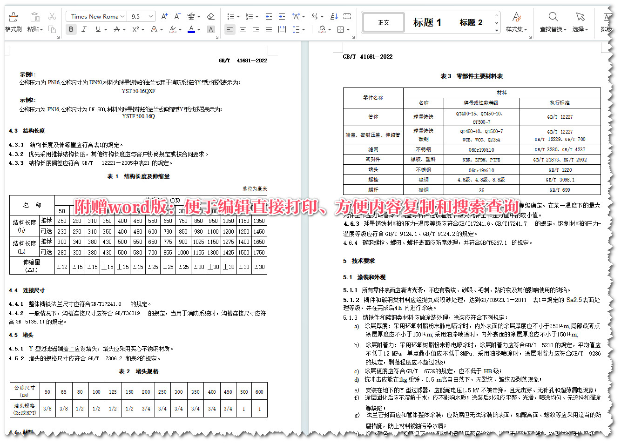Apply the 正文 body text style

pos(383,22)
